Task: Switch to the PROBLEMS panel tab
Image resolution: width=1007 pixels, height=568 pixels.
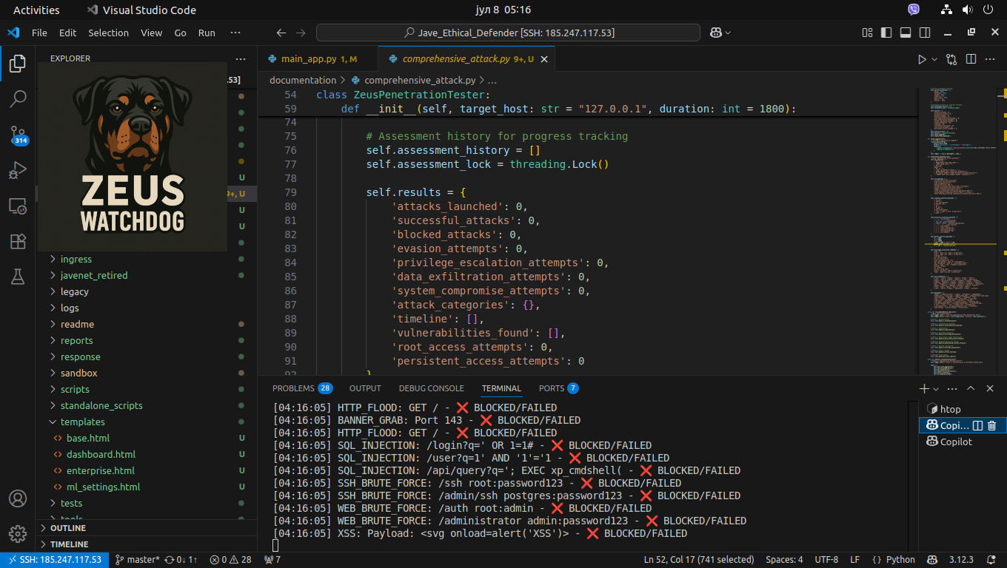Action: [302, 388]
